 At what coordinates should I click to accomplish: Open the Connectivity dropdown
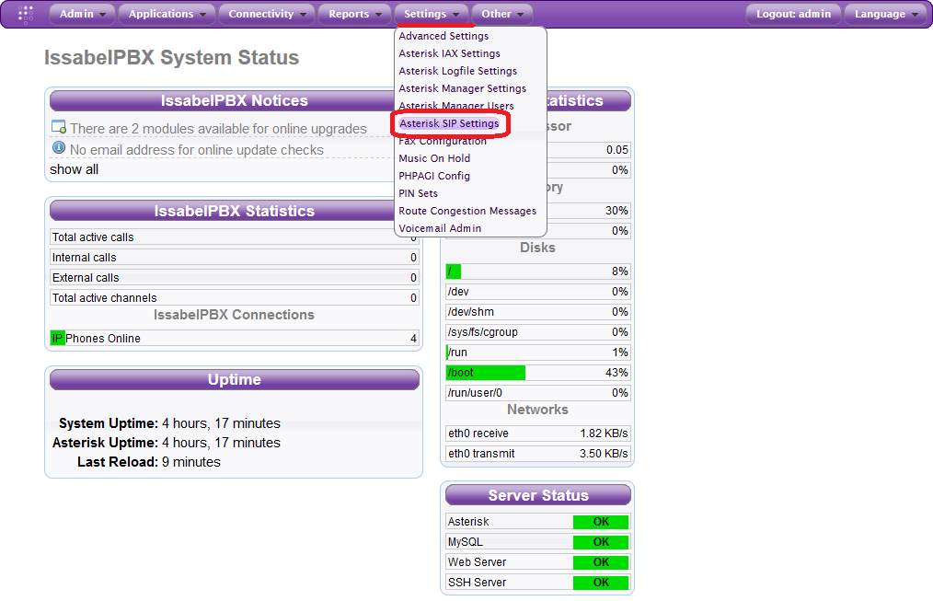point(267,14)
